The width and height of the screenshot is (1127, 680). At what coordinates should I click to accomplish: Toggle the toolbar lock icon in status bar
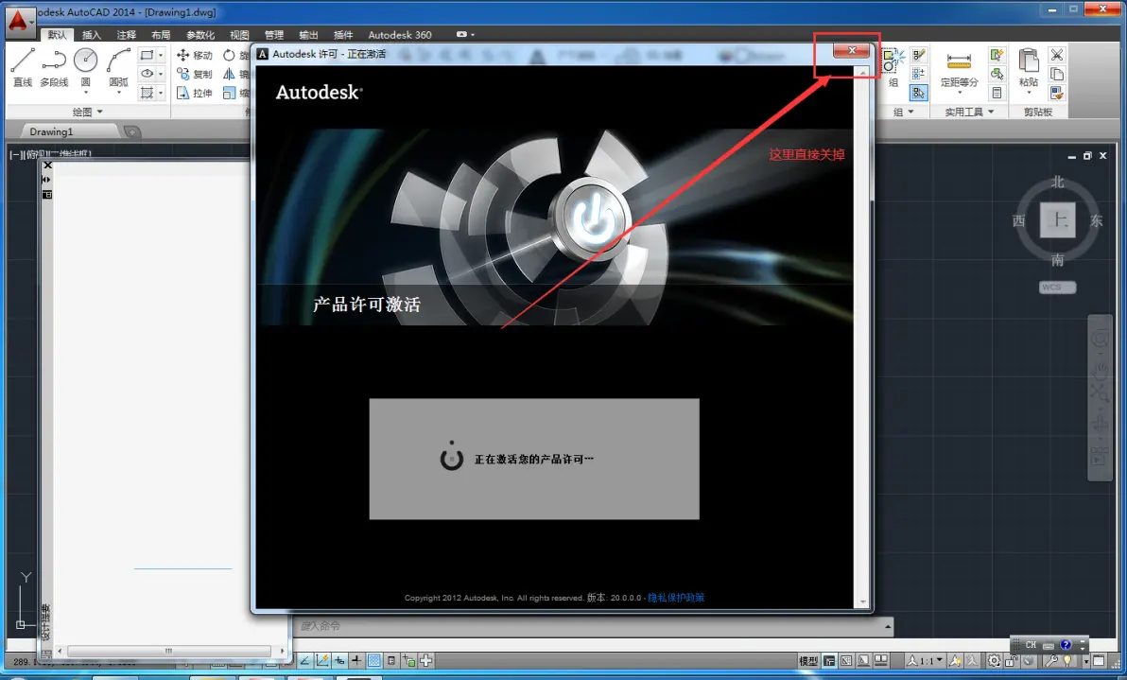1011,660
